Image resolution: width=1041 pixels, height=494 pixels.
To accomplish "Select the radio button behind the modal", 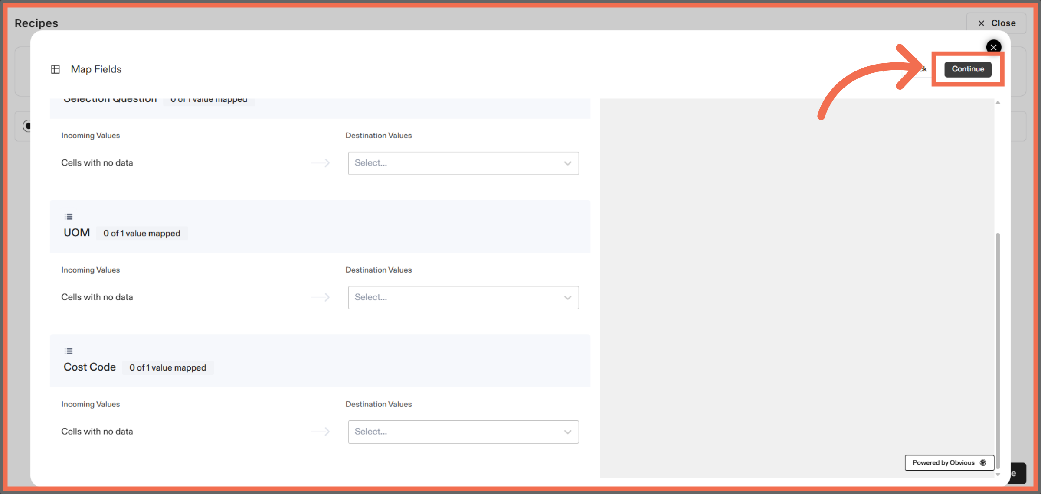I will [27, 126].
